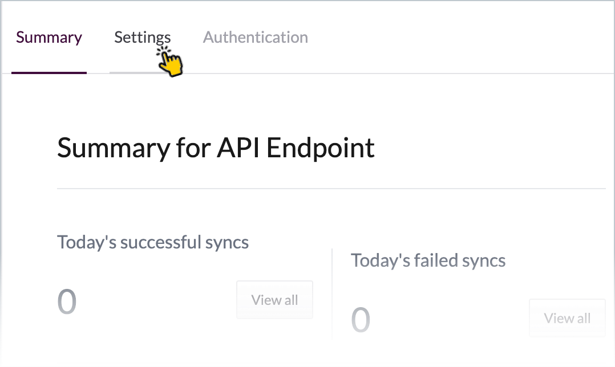This screenshot has width=615, height=367.
Task: Click the word API in the heading
Action: (238, 147)
